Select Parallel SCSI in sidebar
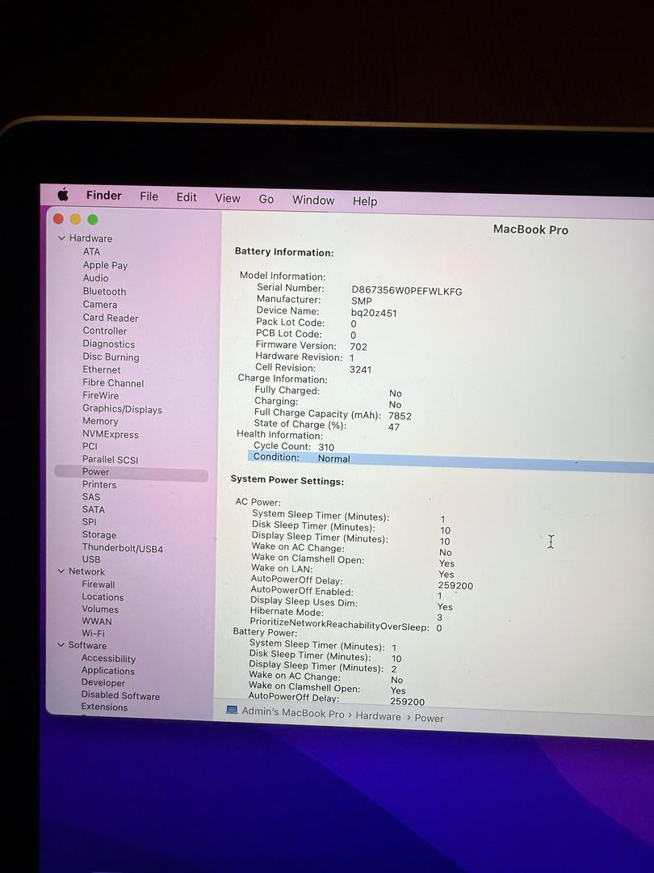 110,459
